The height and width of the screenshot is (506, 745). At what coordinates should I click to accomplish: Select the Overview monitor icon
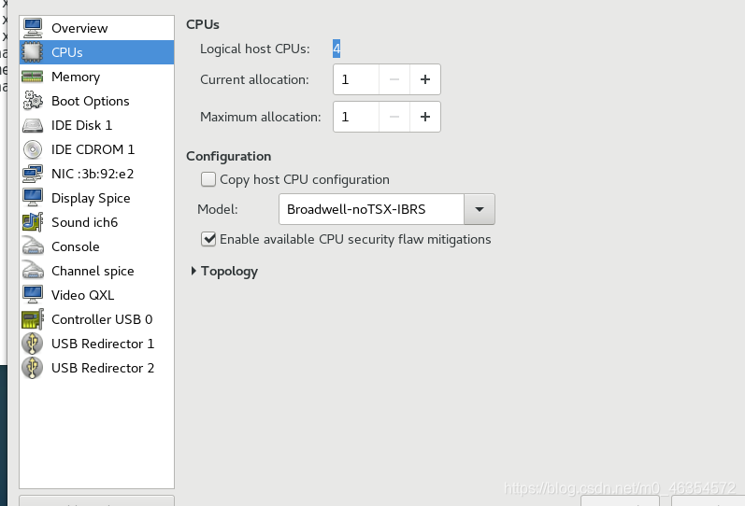pos(33,28)
